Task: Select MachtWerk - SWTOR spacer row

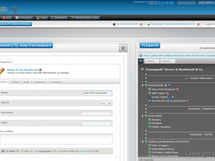Action: (x=201, y=135)
